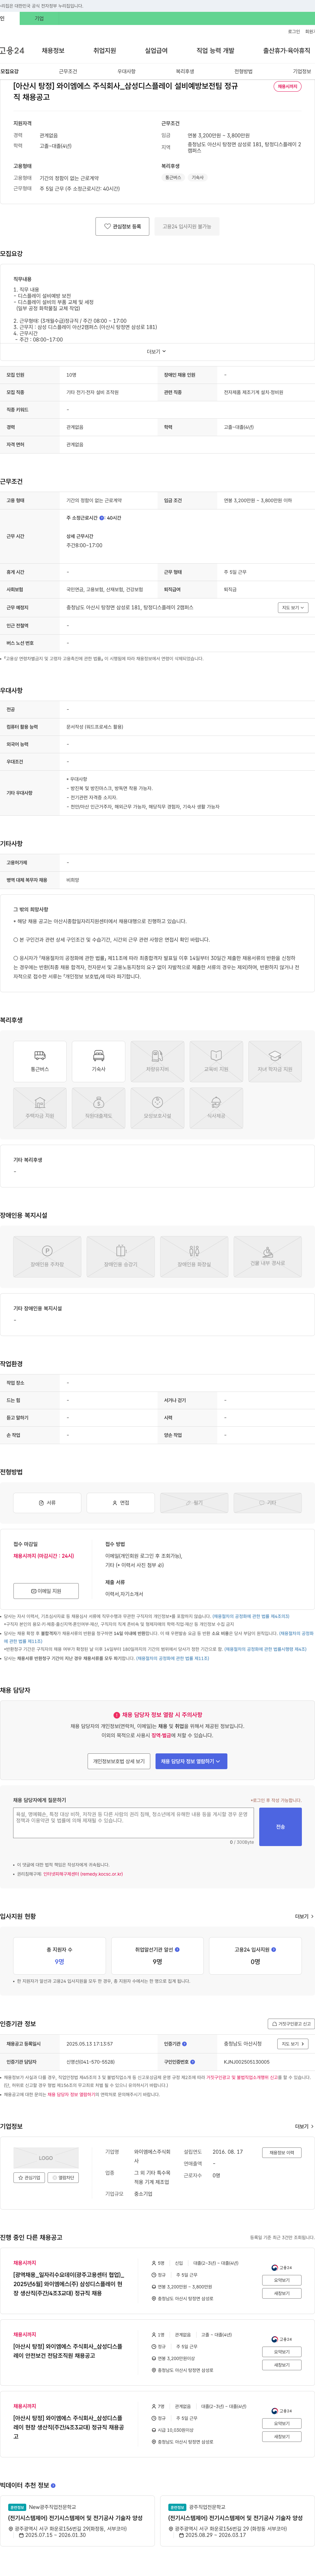The image size is (315, 2576).
Task: Select the 자녀 학자금 지원 icon
Action: (x=275, y=1061)
